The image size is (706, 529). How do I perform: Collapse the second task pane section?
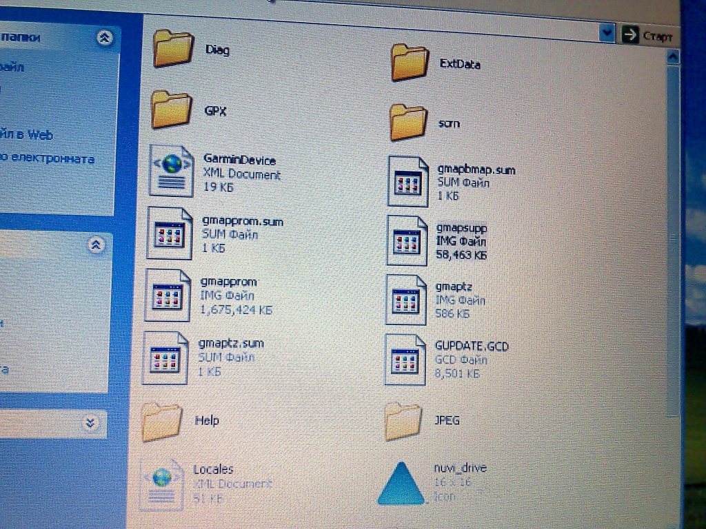coord(95,245)
